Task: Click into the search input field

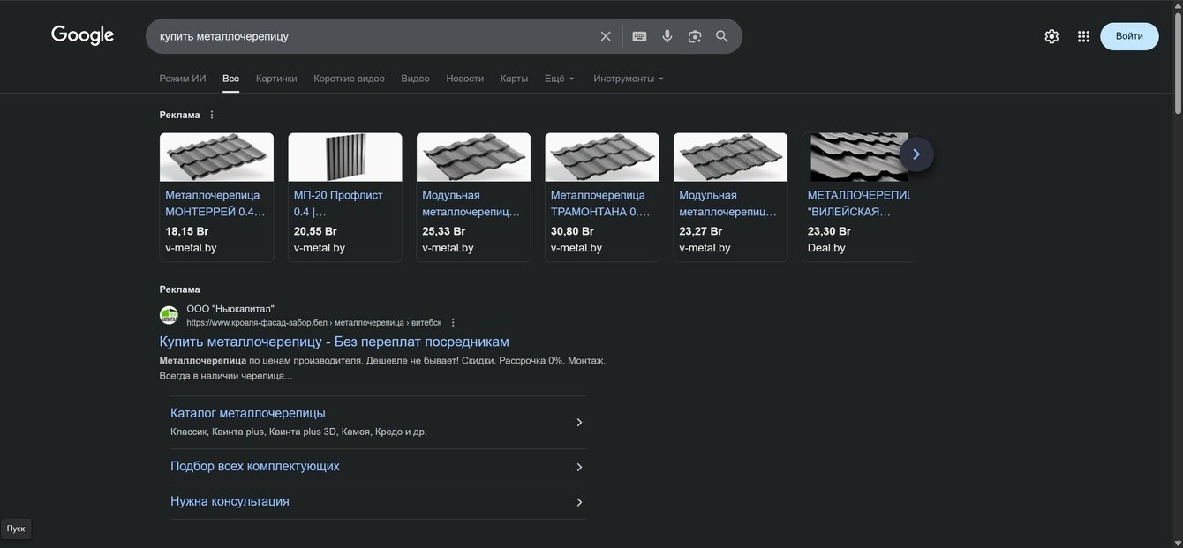Action: point(371,36)
